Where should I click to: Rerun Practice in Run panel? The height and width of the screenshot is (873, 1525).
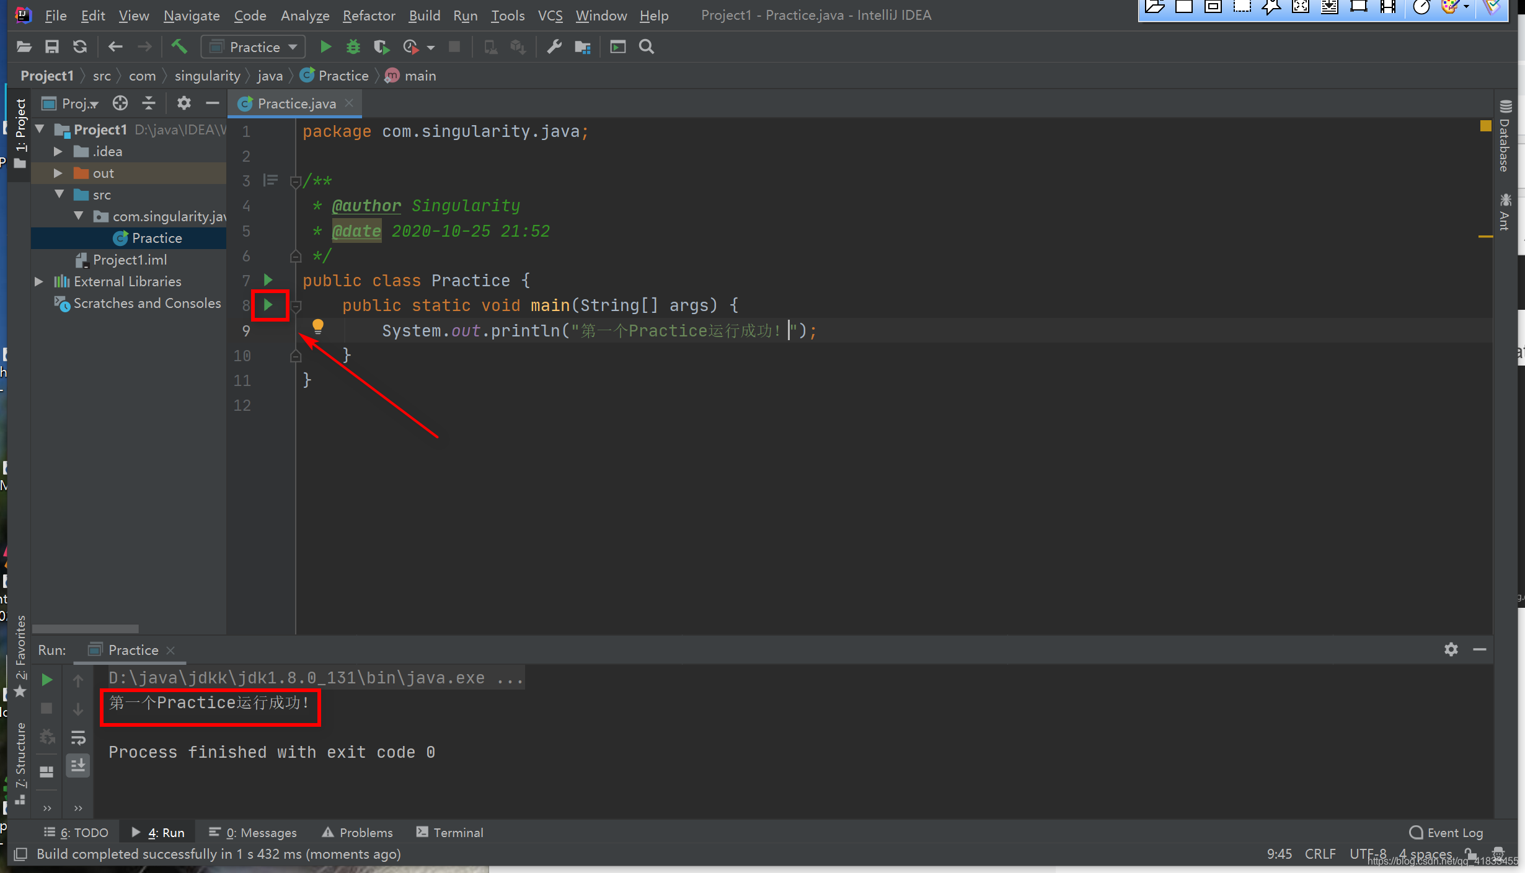tap(47, 680)
